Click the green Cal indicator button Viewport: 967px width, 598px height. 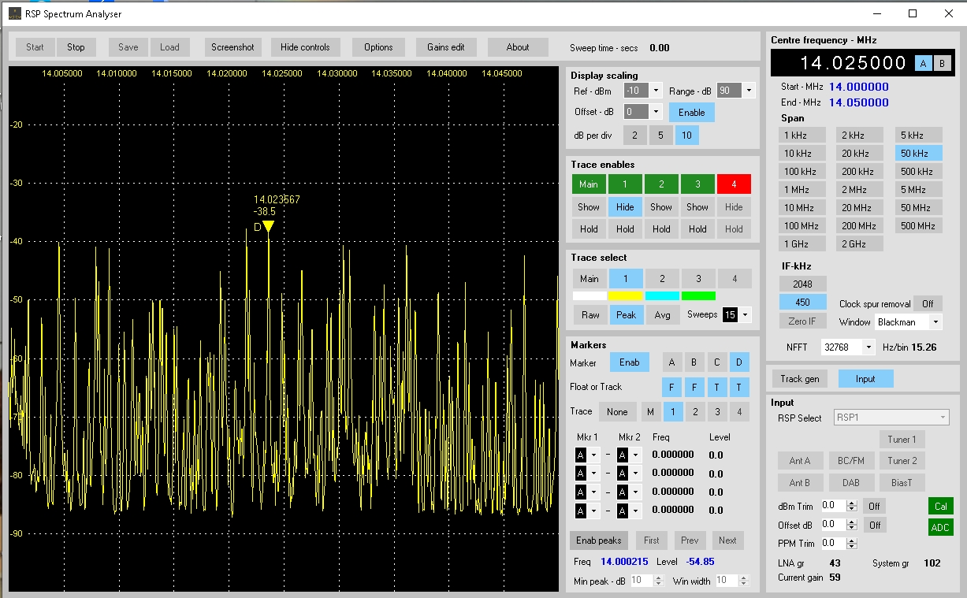pyautogui.click(x=940, y=506)
